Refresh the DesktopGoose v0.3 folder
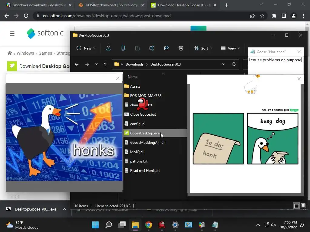310x232 pixels. pyautogui.click(x=234, y=64)
